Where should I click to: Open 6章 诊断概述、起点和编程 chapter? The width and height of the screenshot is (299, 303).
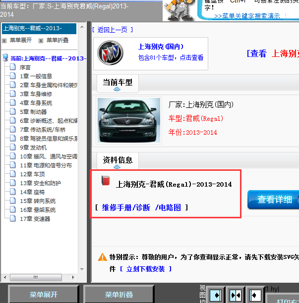tap(49, 121)
